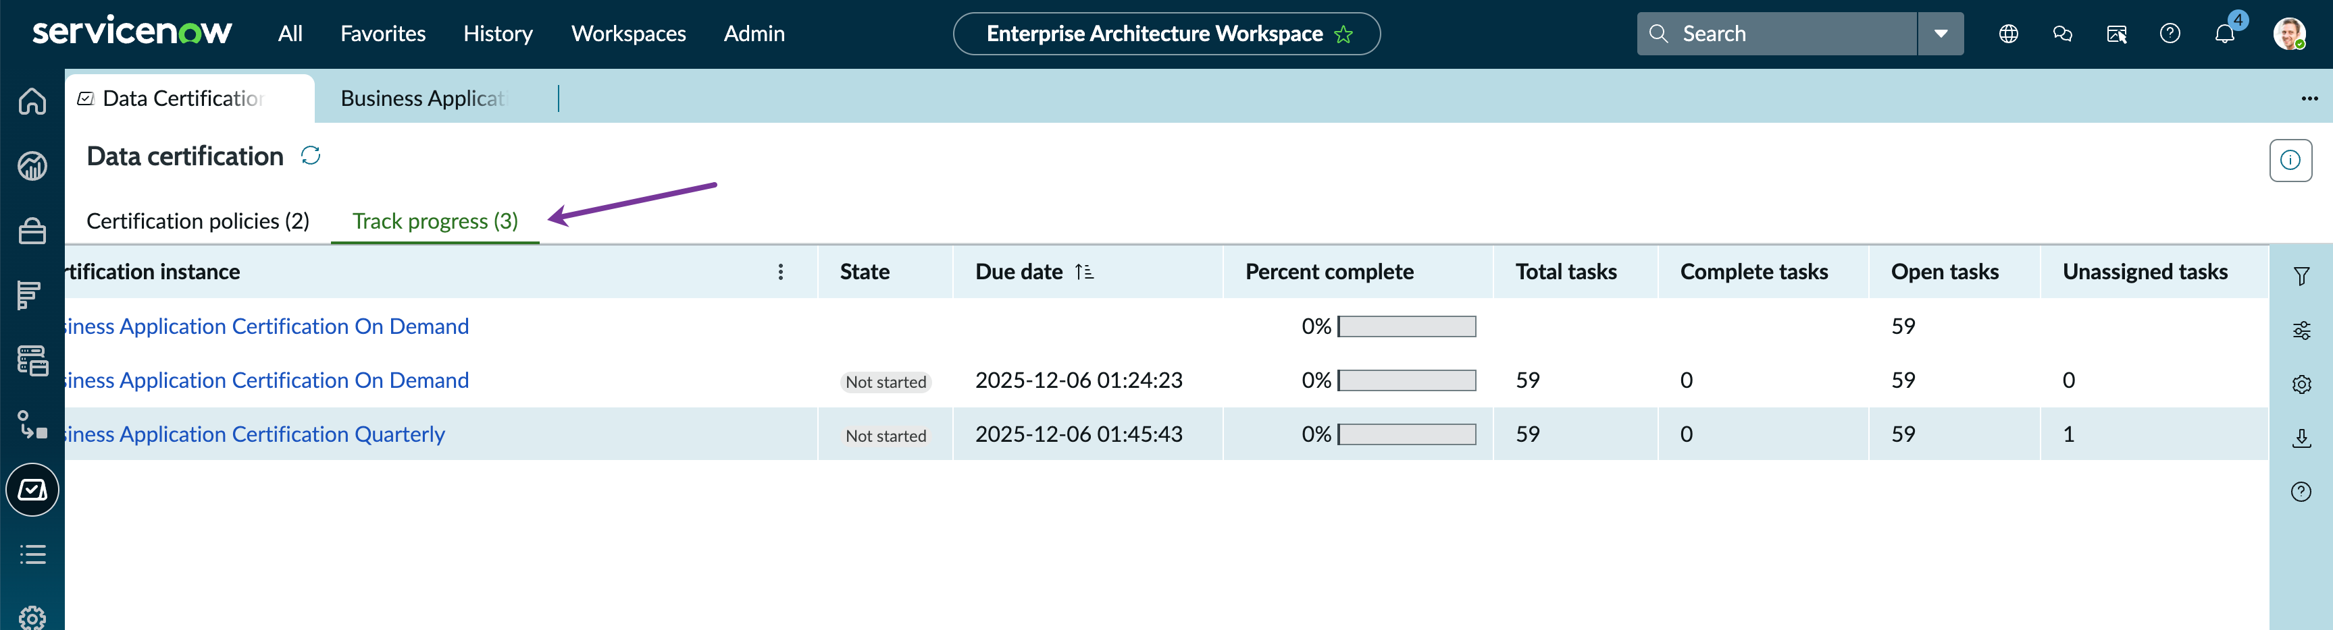Open the info panel button
Viewport: 2333px width, 630px height.
click(2290, 160)
